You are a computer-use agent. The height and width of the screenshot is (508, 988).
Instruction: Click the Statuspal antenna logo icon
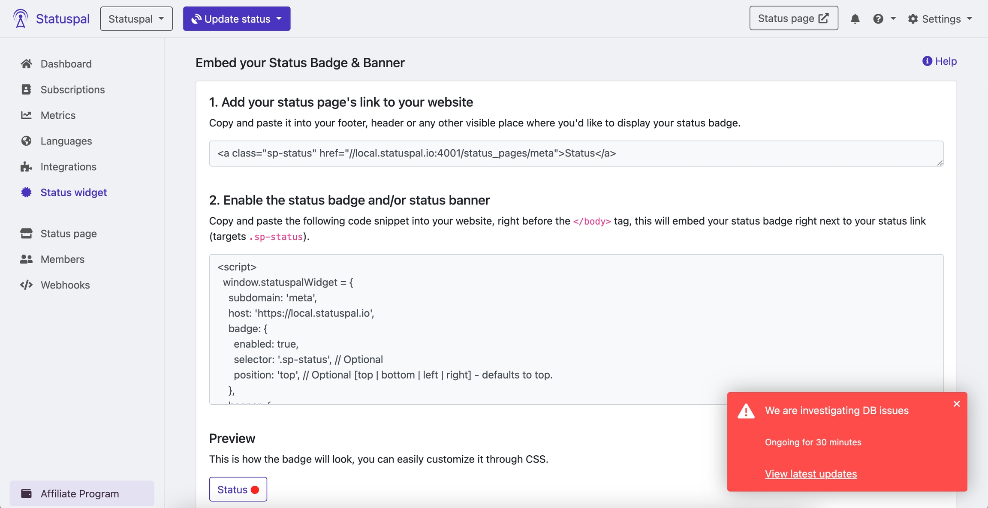click(20, 18)
